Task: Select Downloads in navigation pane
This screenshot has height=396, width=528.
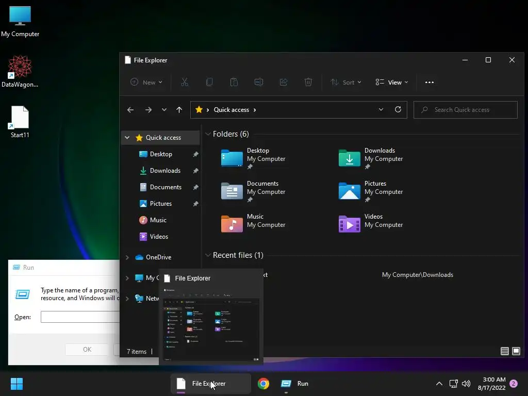Action: (x=165, y=171)
